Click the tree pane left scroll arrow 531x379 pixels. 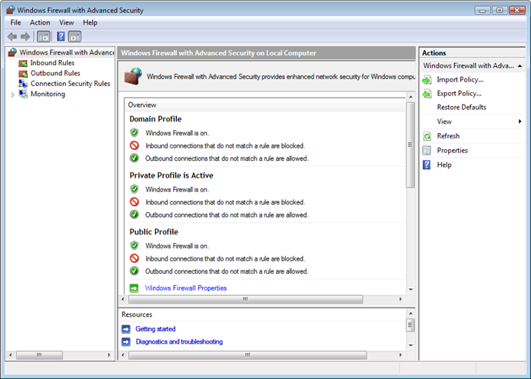tap(11, 355)
